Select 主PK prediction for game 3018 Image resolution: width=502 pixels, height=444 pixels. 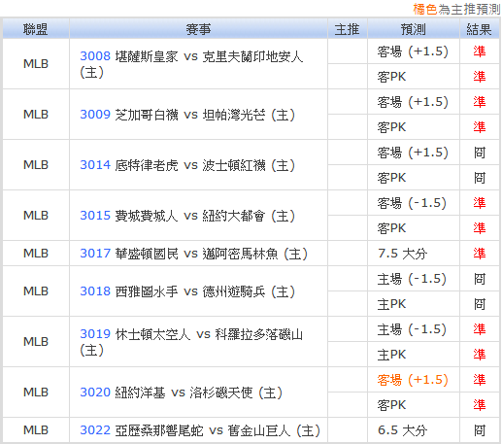[x=391, y=304]
